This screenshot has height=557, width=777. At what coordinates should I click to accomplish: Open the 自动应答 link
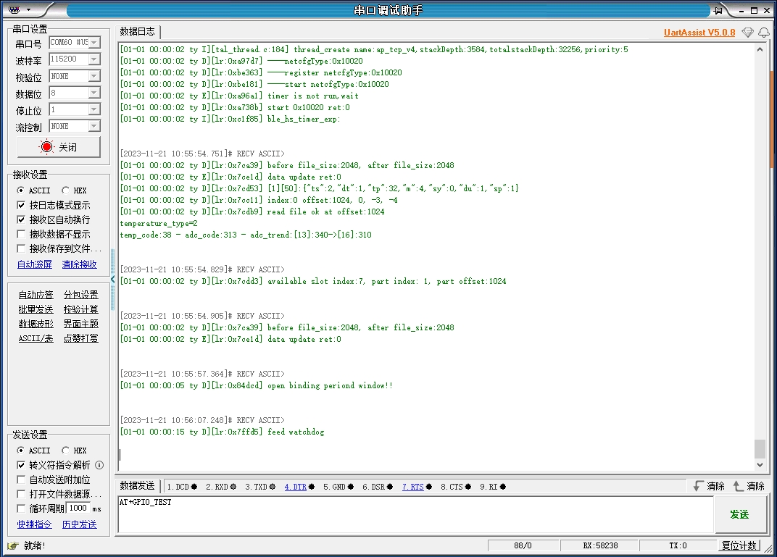click(36, 295)
